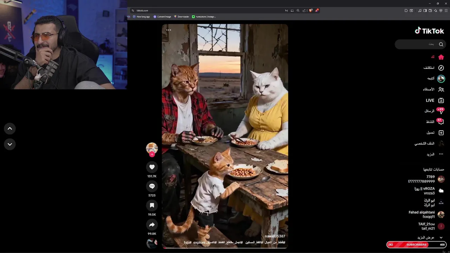
Task: Open followed account vROZA
Action: click(429, 191)
